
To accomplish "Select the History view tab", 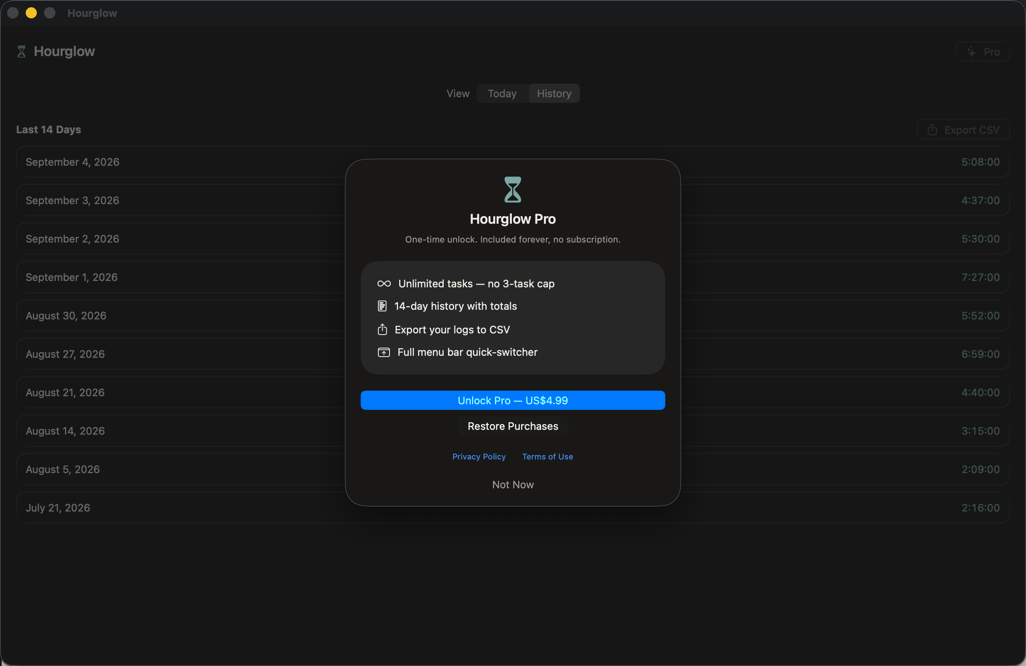I will pyautogui.click(x=554, y=93).
